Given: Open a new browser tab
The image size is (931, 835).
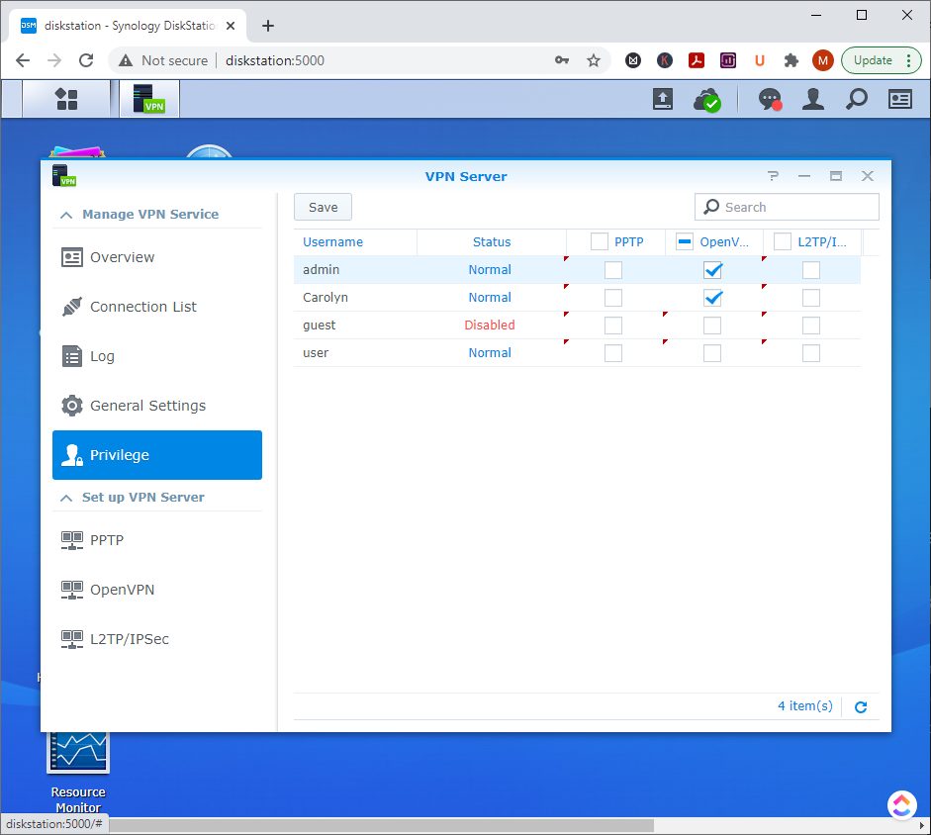Looking at the screenshot, I should pos(268,26).
